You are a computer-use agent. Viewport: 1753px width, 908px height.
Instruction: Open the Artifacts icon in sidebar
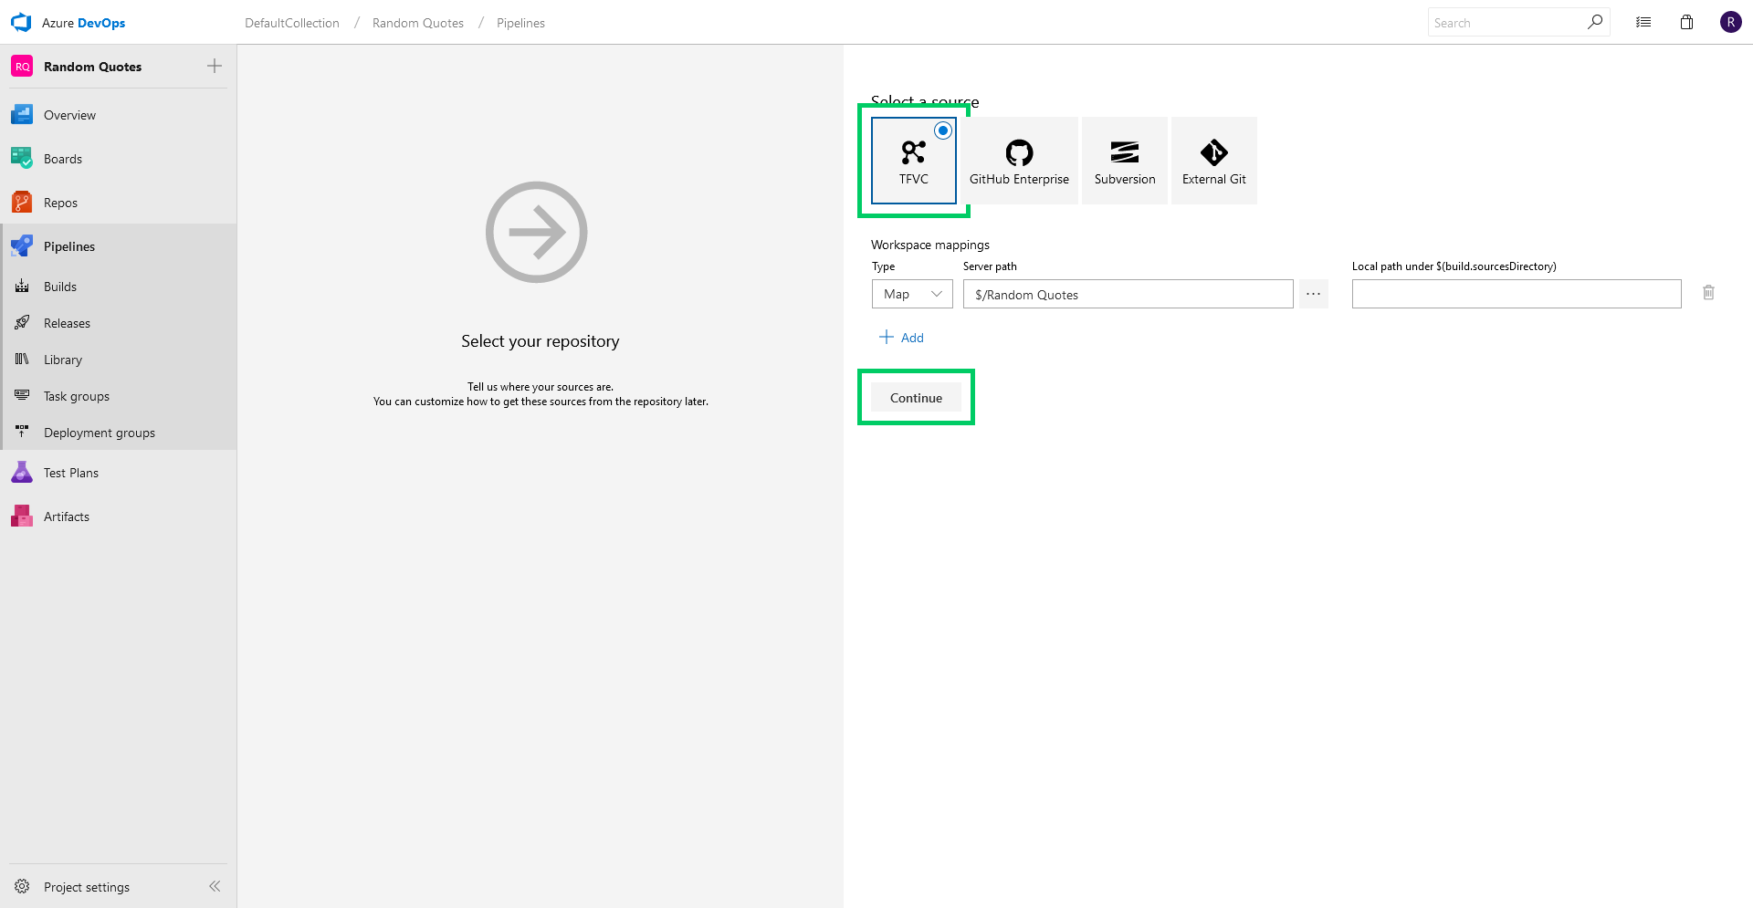tap(22, 517)
